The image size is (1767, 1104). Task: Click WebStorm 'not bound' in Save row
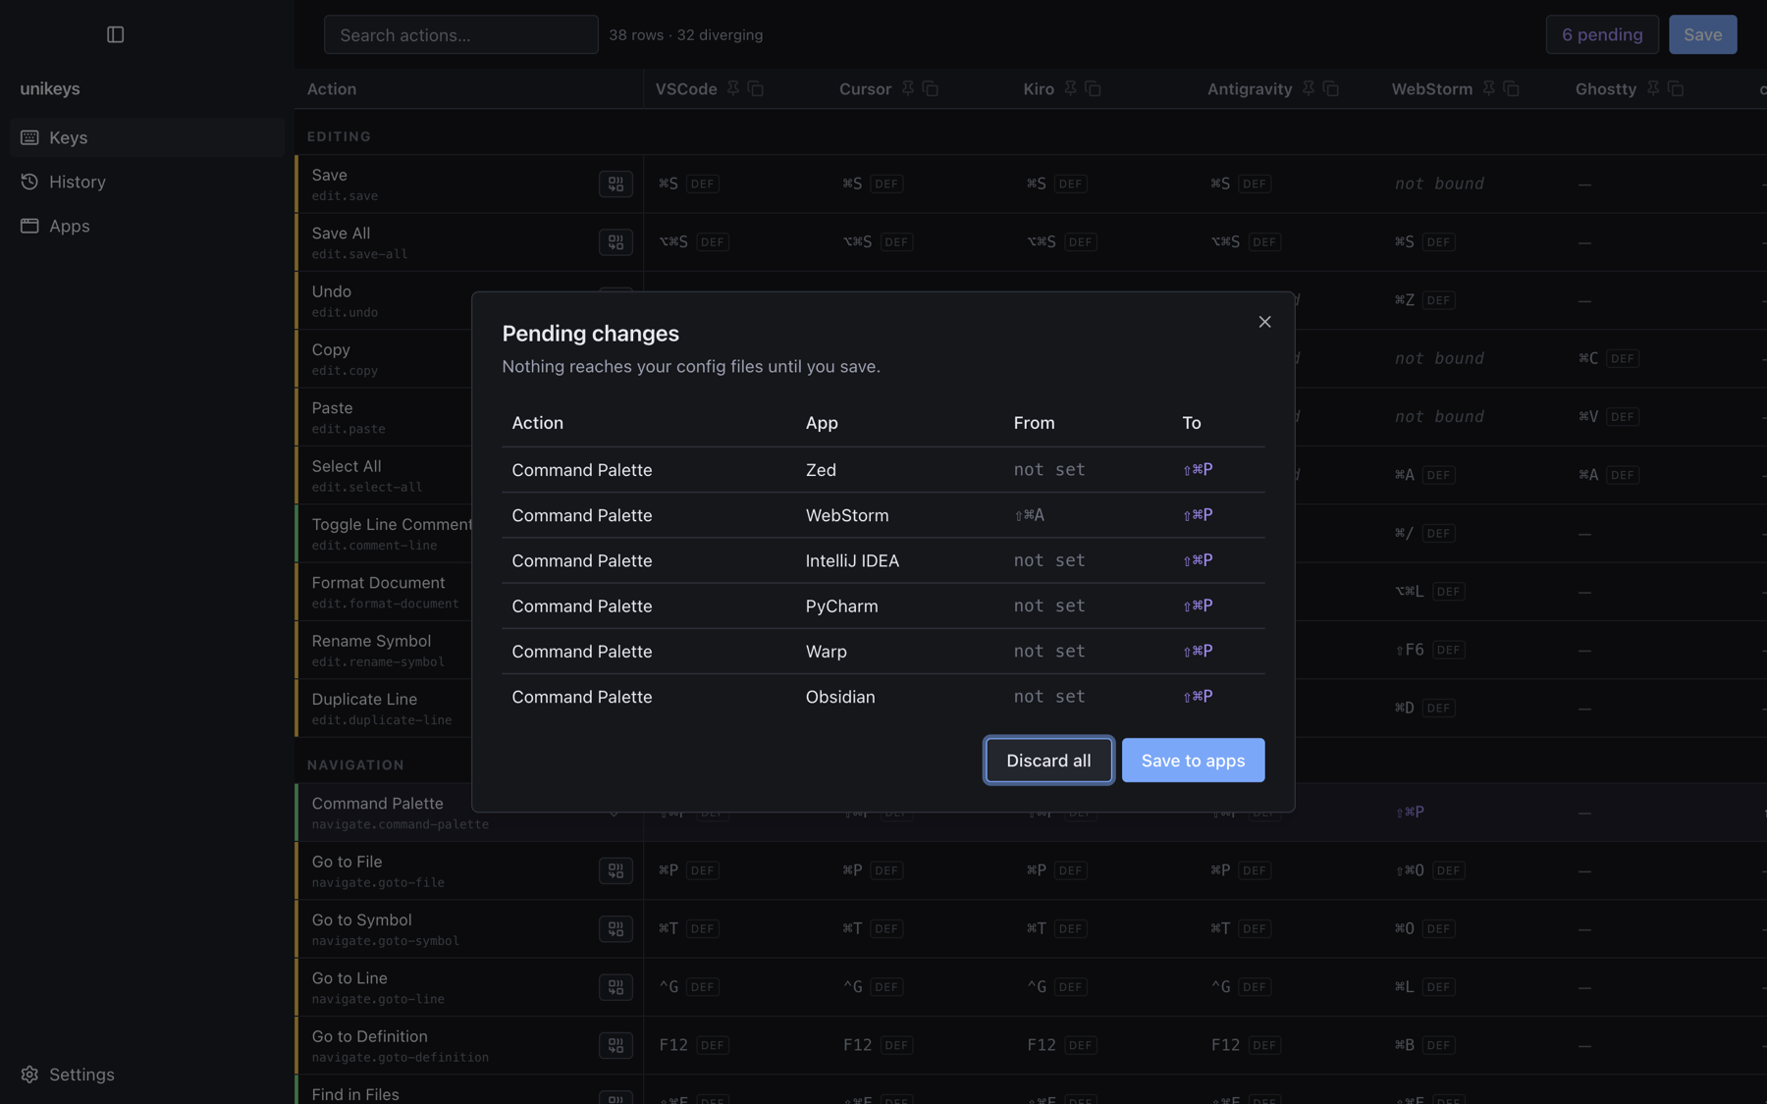pyautogui.click(x=1439, y=184)
